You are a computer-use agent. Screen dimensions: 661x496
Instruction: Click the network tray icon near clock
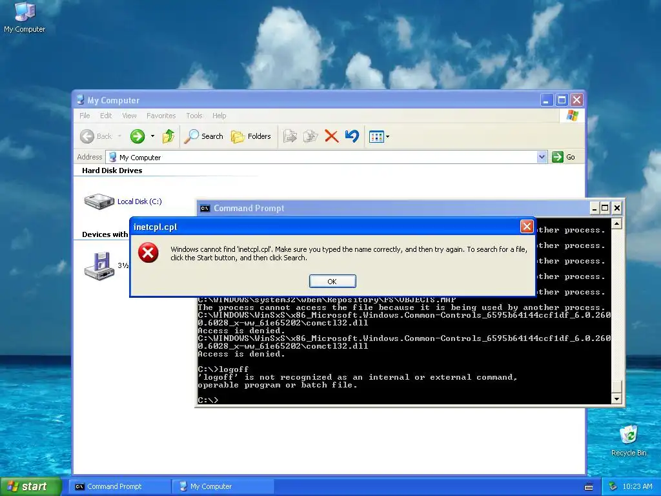tap(613, 486)
